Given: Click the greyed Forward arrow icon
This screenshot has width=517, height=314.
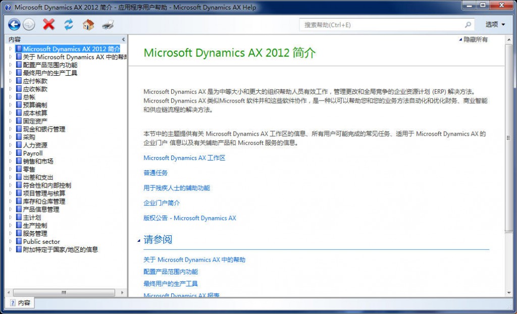Looking at the screenshot, I should pos(29,25).
